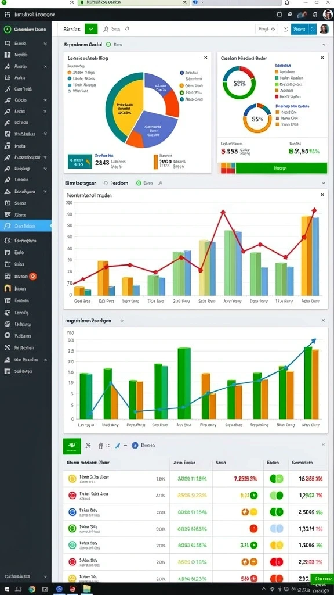Click the wide green button below the donut charts

281,168
